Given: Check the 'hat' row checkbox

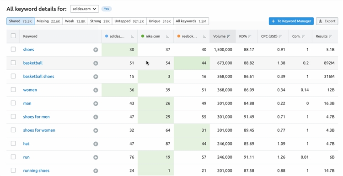Looking at the screenshot, I should [x=13, y=143].
